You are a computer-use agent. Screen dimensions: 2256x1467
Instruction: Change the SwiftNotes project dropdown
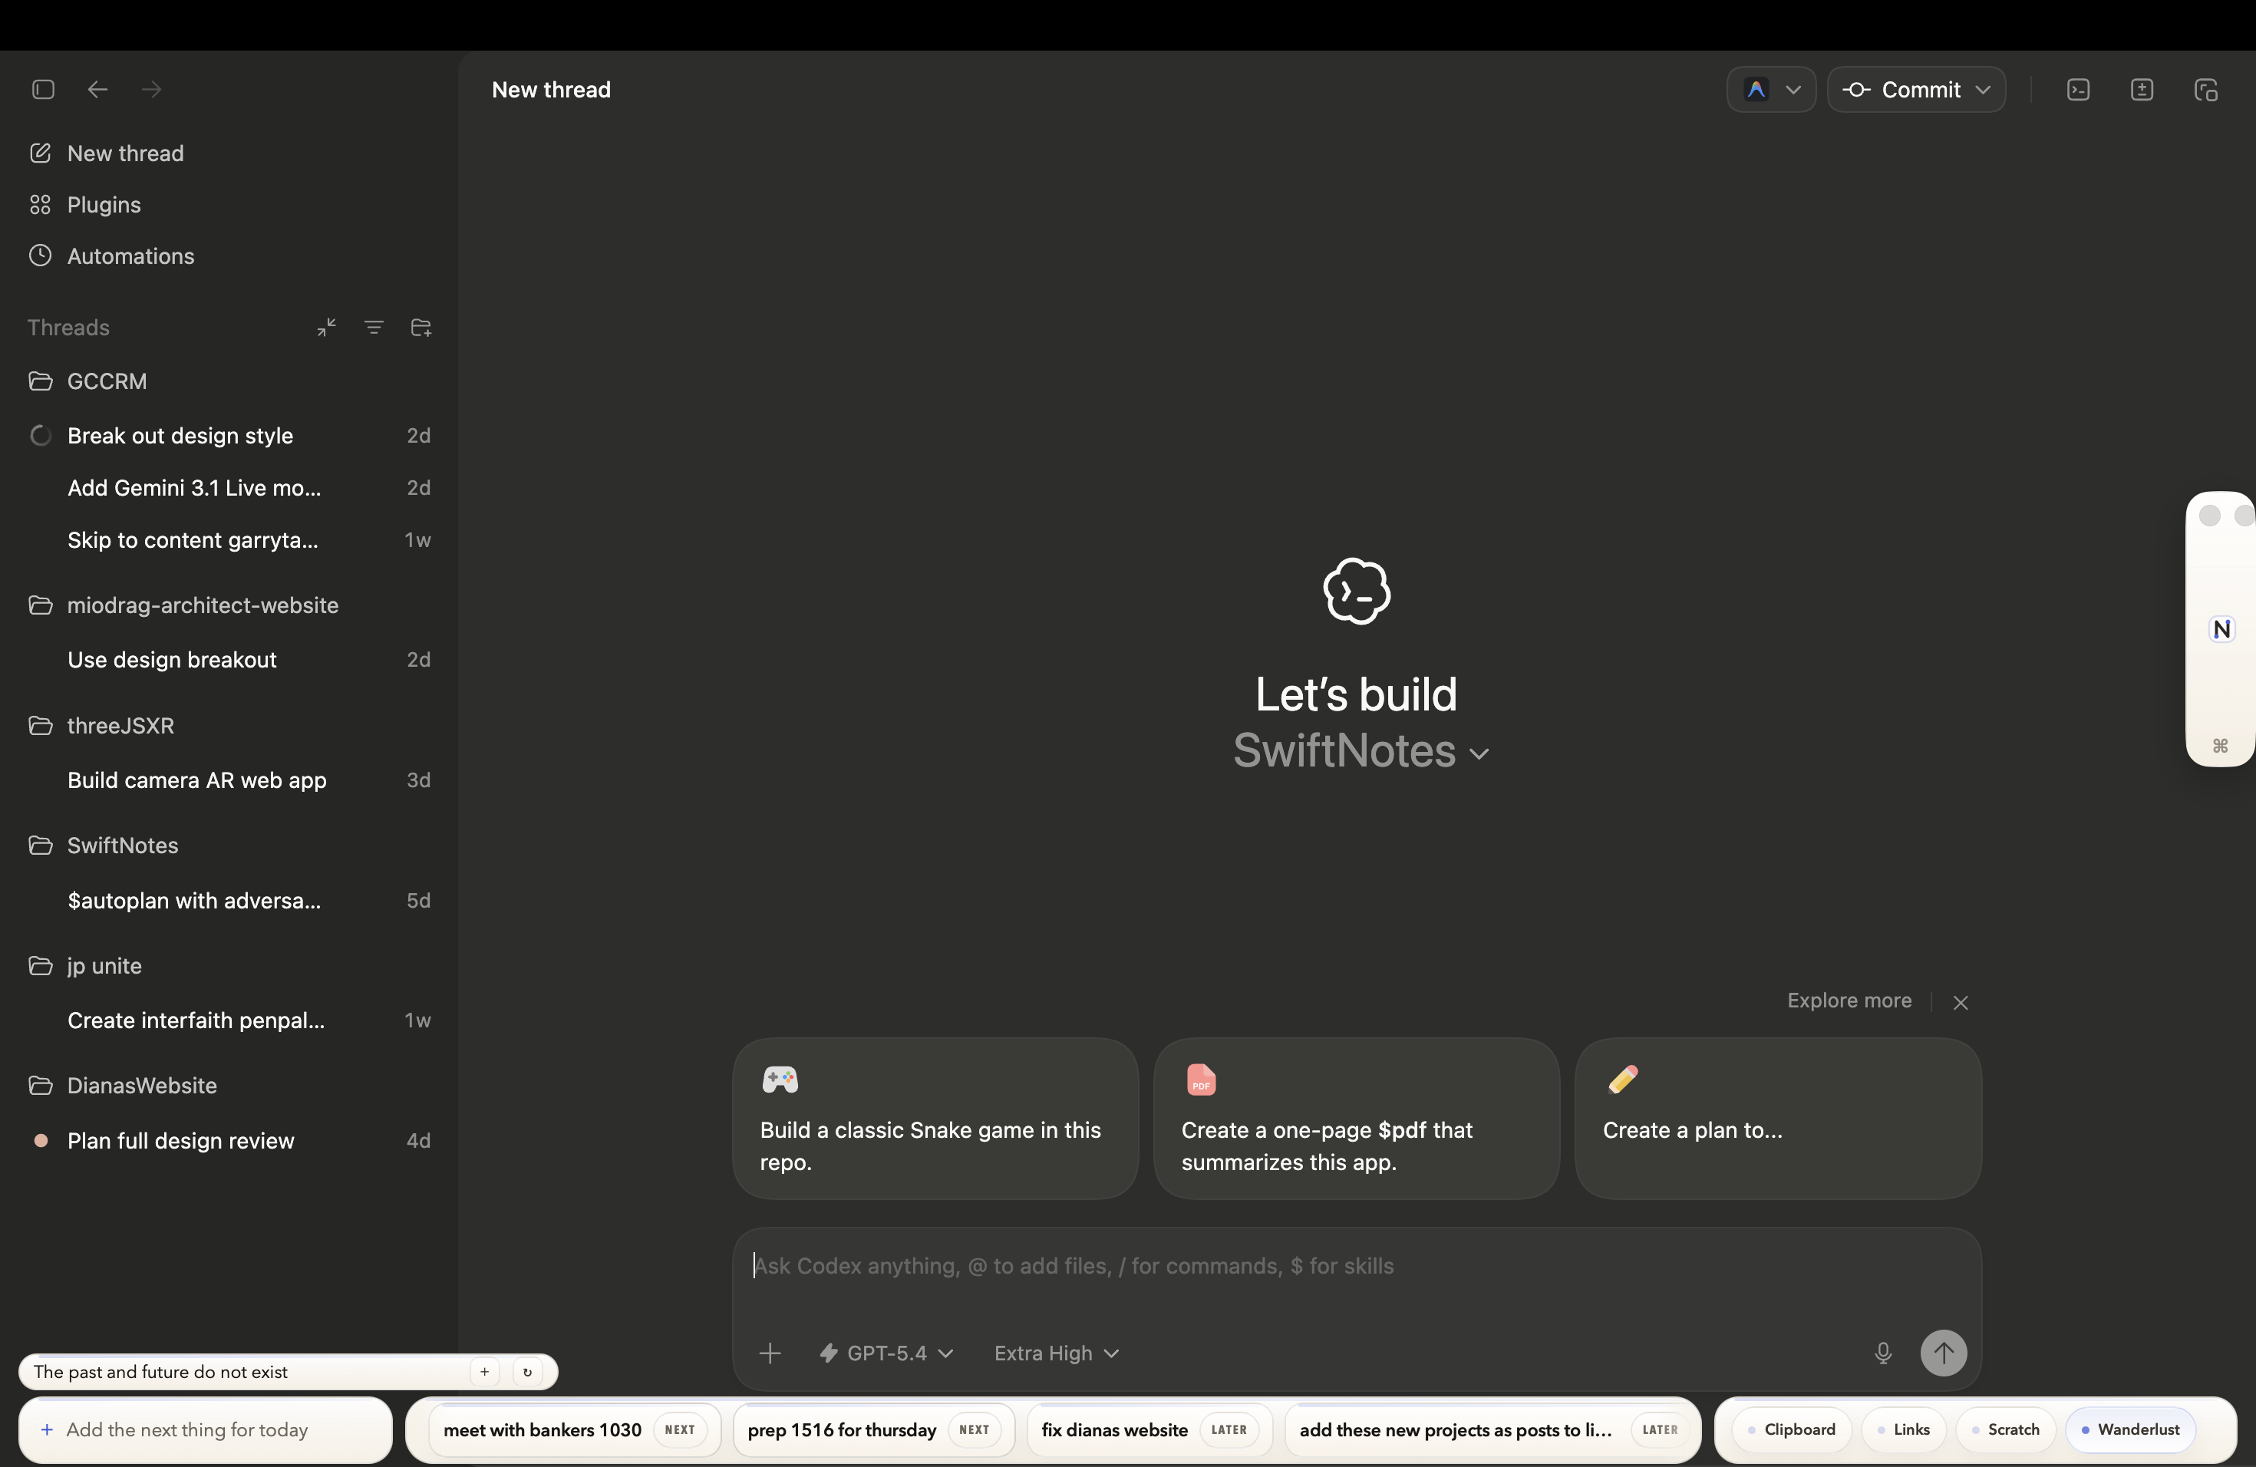(x=1361, y=750)
